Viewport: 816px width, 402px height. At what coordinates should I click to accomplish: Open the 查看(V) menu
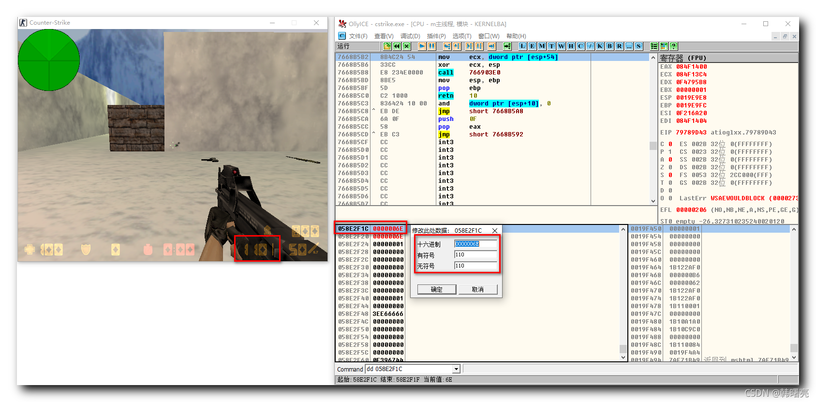coord(384,36)
